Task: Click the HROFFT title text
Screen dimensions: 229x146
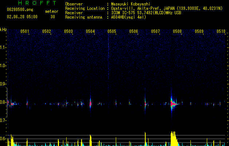Action: click(37, 3)
